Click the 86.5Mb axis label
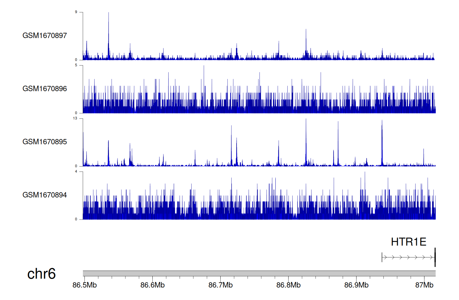459x300 pixels. (x=84, y=285)
